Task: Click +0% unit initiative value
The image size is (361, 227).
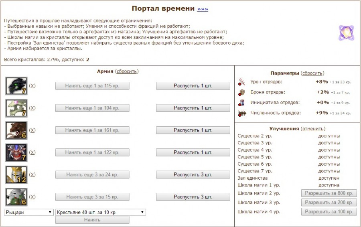Action: pos(323,102)
